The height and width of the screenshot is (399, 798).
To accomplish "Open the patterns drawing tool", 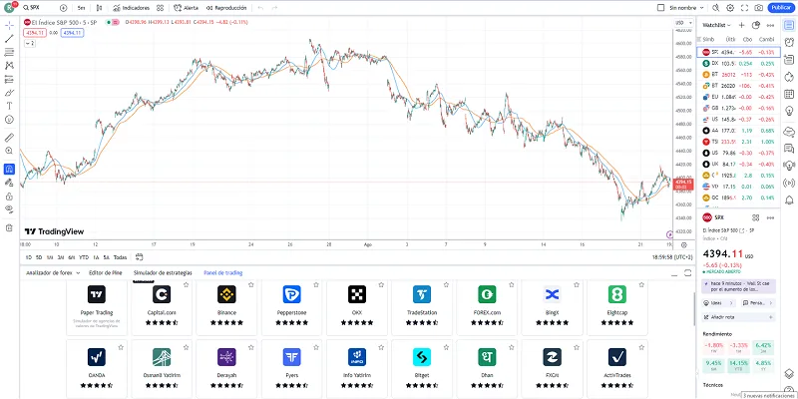I will coord(9,66).
